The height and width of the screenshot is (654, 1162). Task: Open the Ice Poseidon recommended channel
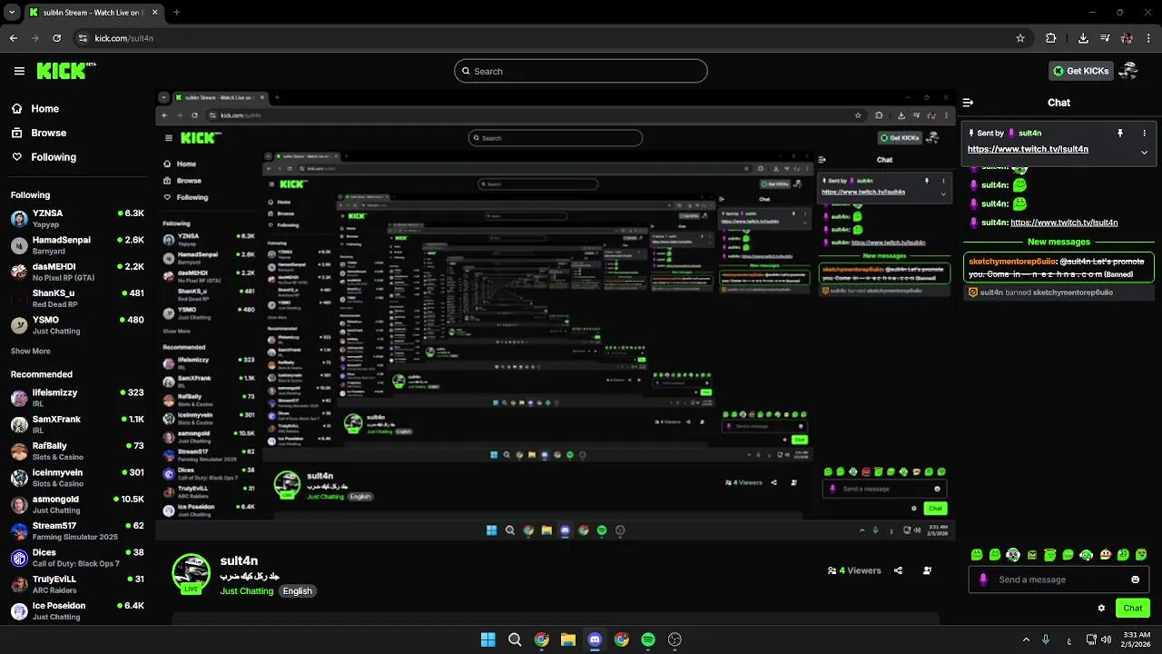pos(77,610)
